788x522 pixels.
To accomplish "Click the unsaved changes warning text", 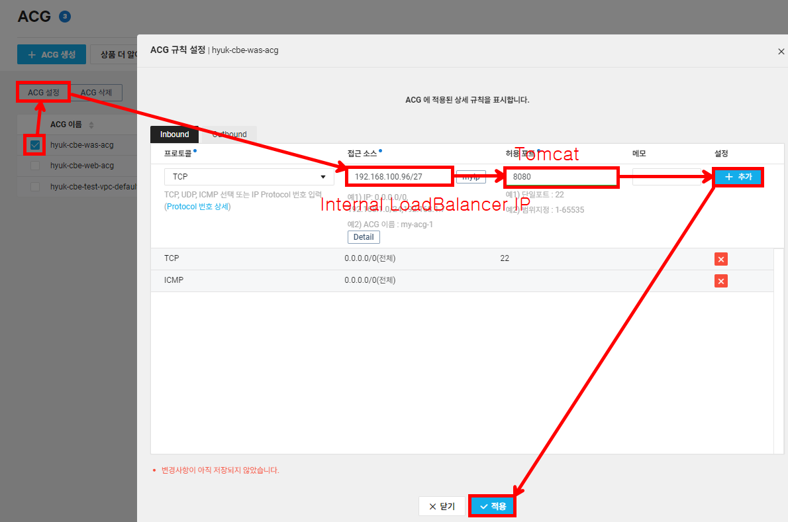I will point(220,470).
